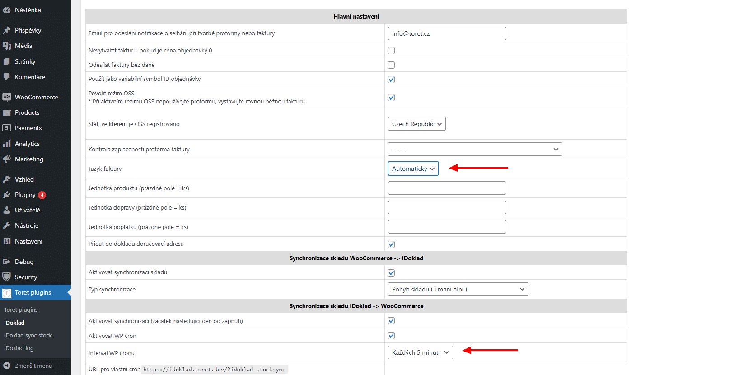The height and width of the screenshot is (375, 734).
Task: Click 'Zmenšit menu' to collapse sidebar
Action: 33,366
